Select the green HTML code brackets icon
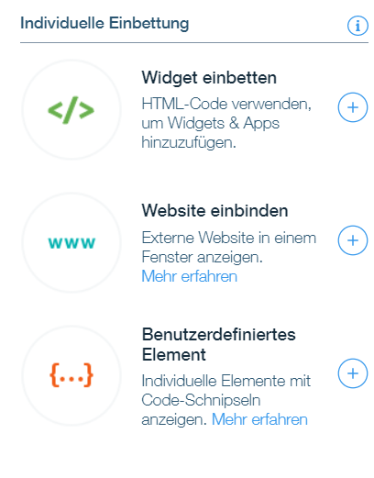 [x=71, y=110]
